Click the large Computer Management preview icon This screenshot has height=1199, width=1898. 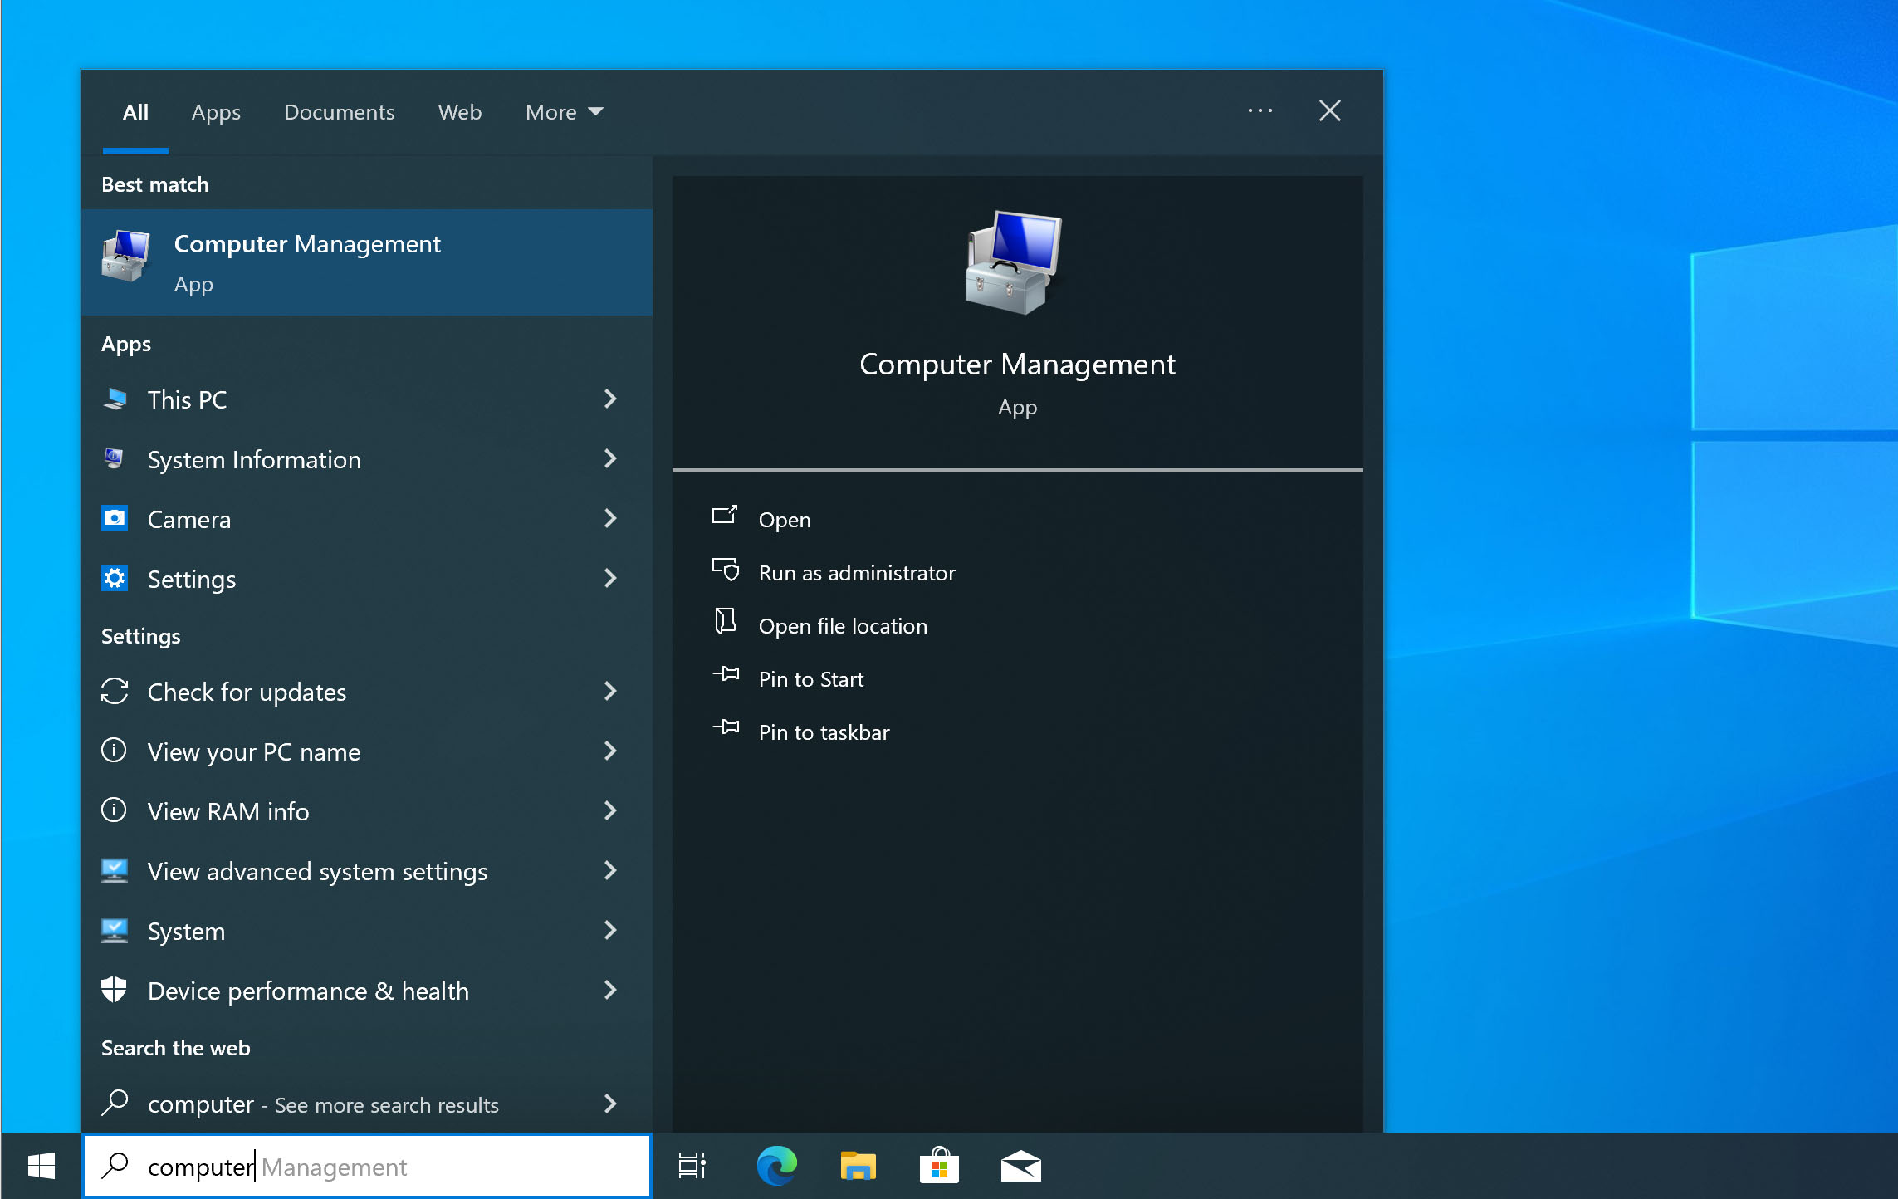(x=1014, y=262)
